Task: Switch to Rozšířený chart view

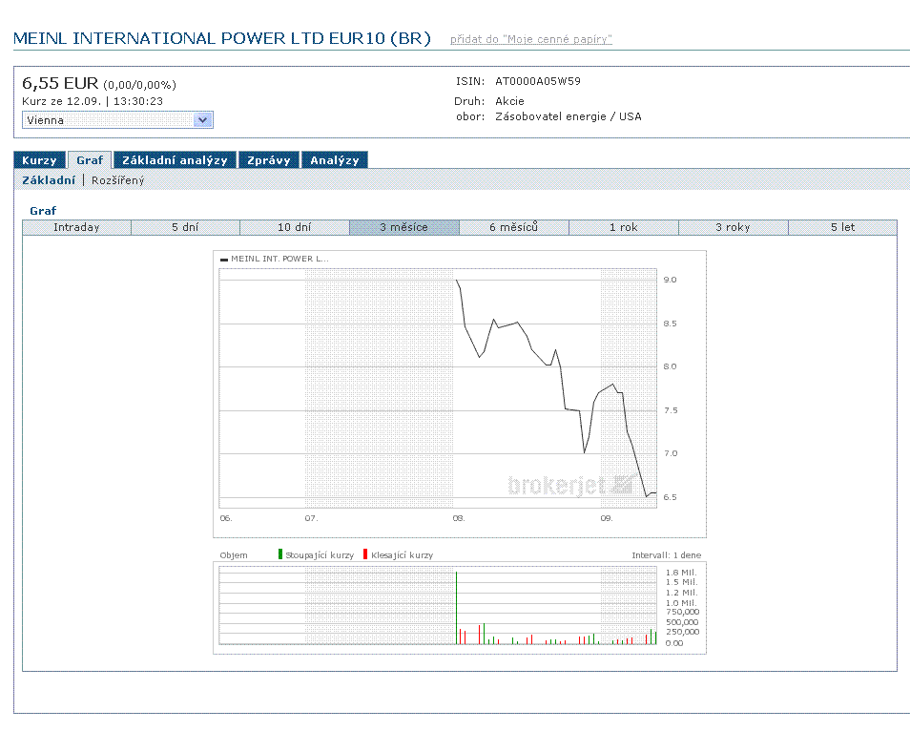Action: tap(118, 180)
